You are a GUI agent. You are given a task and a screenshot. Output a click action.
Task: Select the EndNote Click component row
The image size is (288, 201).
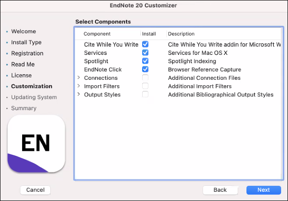[x=178, y=70]
